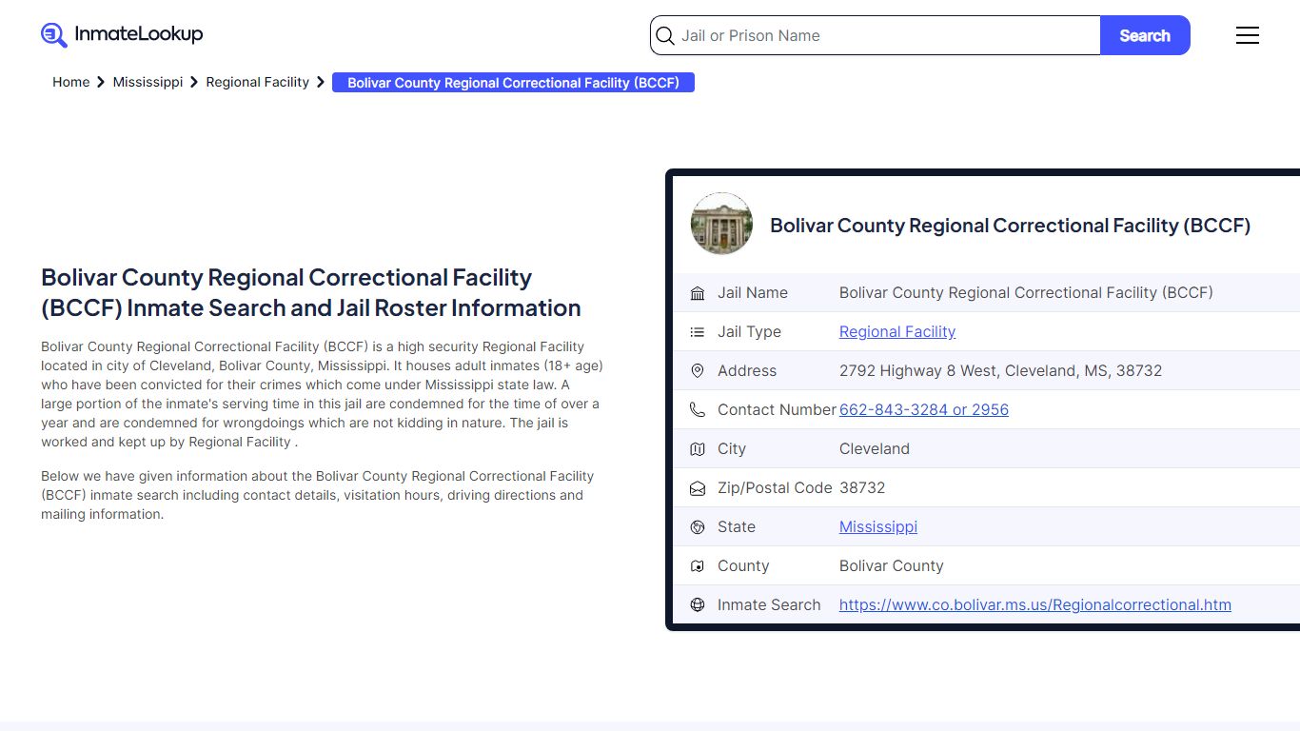
Task: Click the Contact Number label
Action: (777, 409)
